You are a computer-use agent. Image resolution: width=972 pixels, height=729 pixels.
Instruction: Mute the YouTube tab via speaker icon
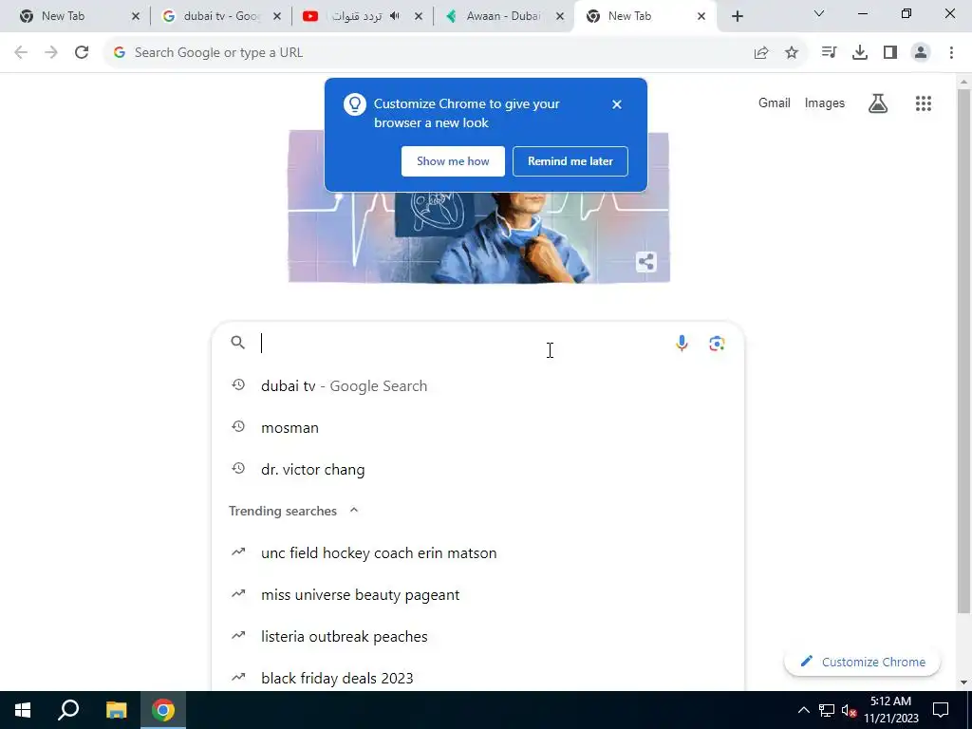click(x=395, y=16)
